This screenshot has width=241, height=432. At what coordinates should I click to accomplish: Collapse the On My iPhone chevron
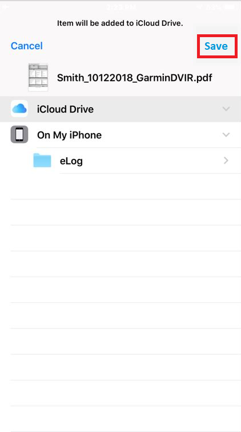pos(226,135)
